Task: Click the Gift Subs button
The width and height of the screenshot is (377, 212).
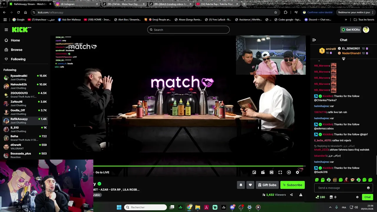Action: tap(267, 185)
